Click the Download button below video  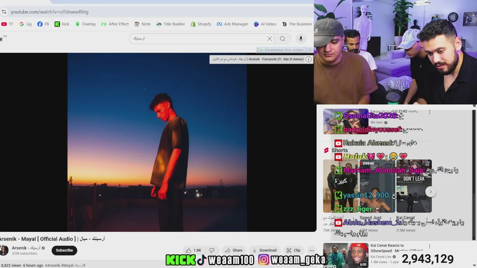coord(264,251)
